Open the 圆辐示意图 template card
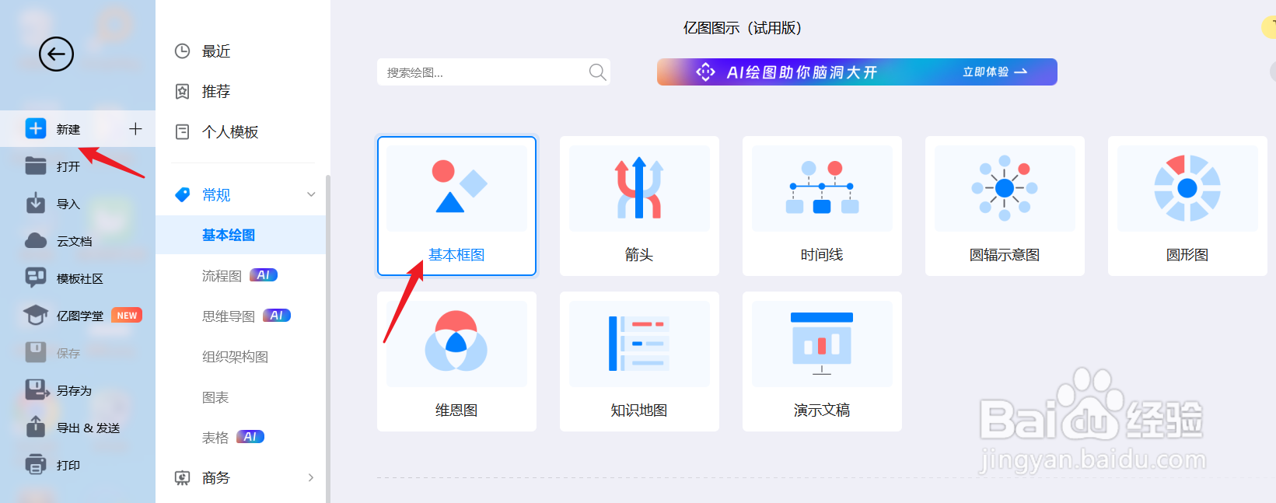The image size is (1276, 503). click(x=1005, y=206)
